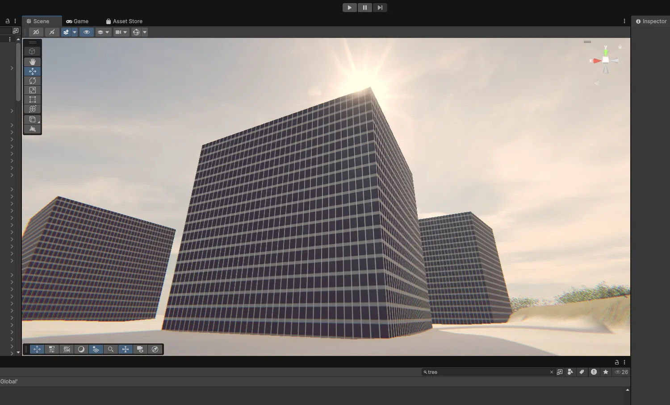This screenshot has height=405, width=670.
Task: Start Play mode with the Play button
Action: click(349, 8)
